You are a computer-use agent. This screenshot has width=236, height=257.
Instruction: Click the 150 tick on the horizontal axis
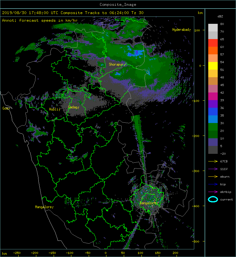pyautogui.click(x=158, y=253)
